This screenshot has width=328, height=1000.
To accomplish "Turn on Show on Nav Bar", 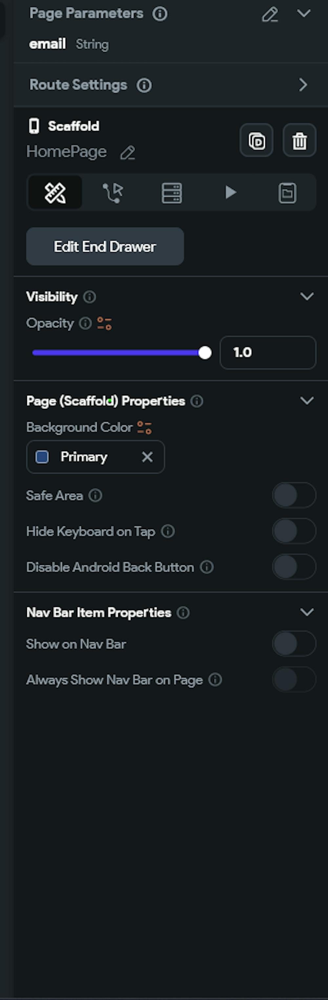I will pyautogui.click(x=294, y=644).
